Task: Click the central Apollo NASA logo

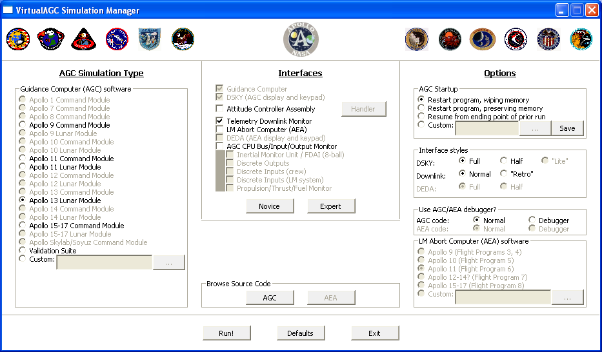Action: coord(301,39)
